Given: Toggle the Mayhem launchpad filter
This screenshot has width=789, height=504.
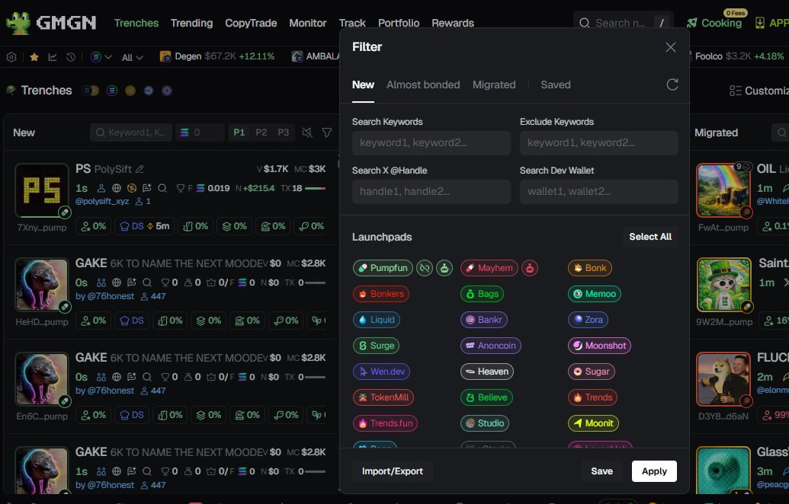Looking at the screenshot, I should coord(489,268).
